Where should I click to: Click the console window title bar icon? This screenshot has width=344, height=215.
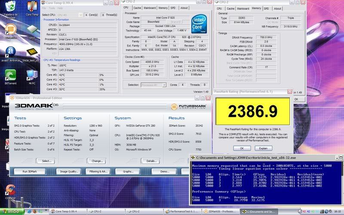[x=193, y=157]
